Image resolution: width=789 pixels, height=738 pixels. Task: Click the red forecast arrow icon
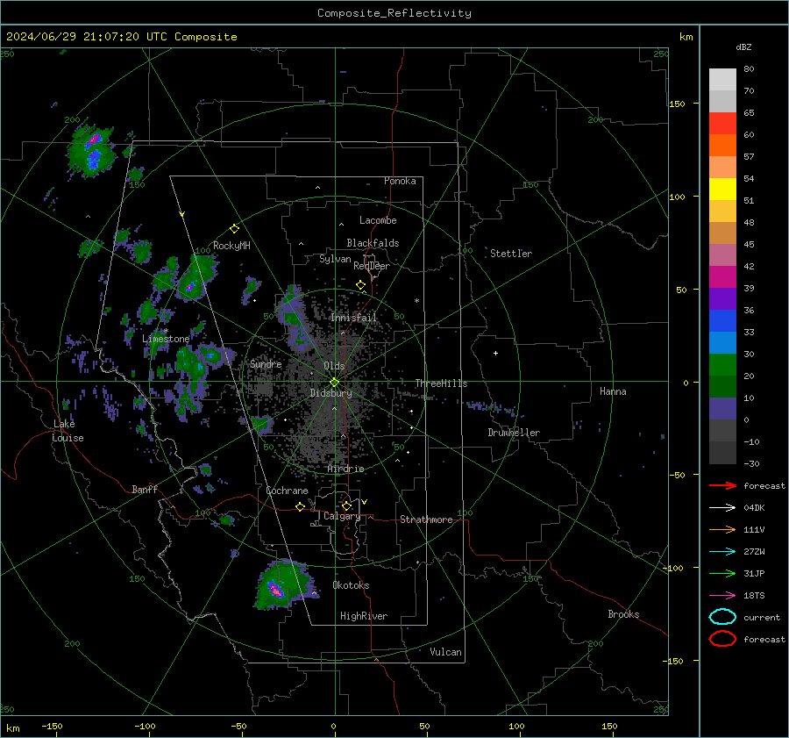pyautogui.click(x=722, y=485)
